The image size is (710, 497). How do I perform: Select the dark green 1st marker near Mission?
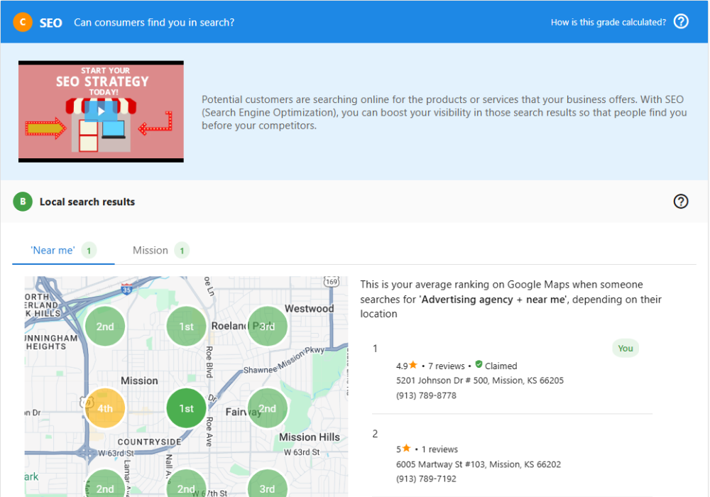tap(186, 408)
